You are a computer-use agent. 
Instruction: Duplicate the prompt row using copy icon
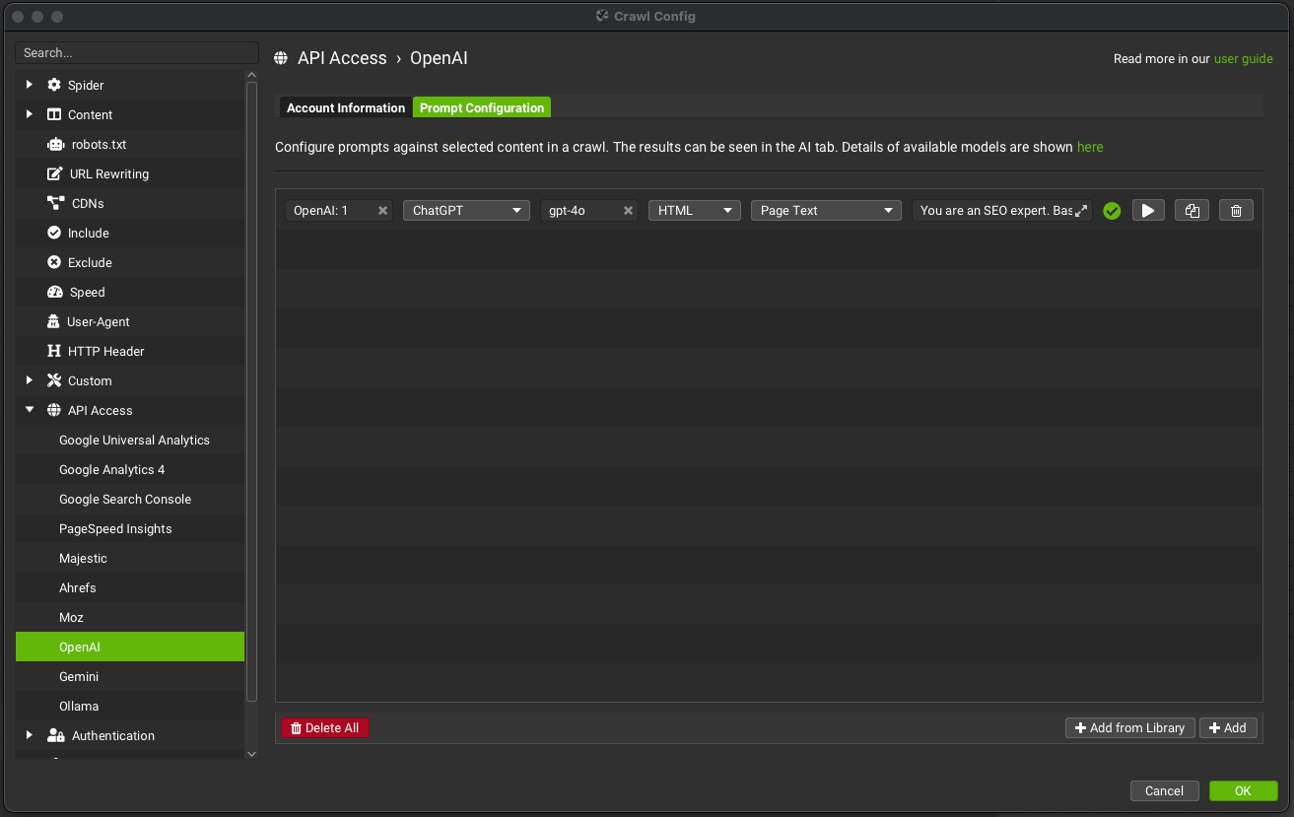1192,210
